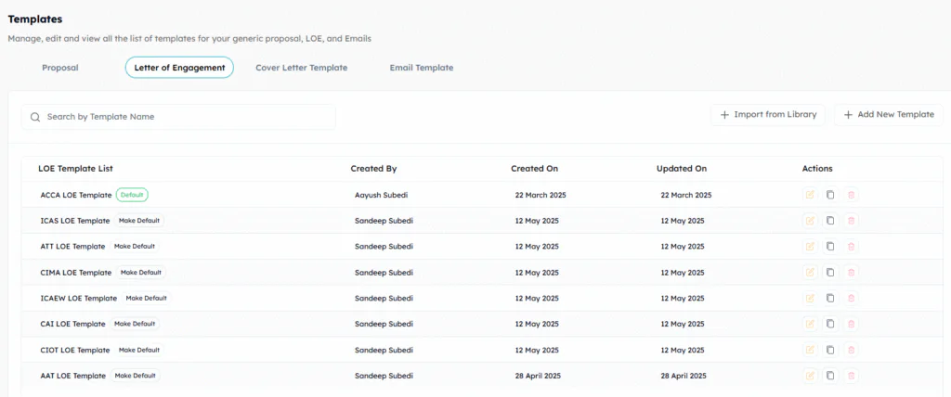Delete the ACCA LOE Template
The width and height of the screenshot is (951, 397).
pyautogui.click(x=852, y=195)
